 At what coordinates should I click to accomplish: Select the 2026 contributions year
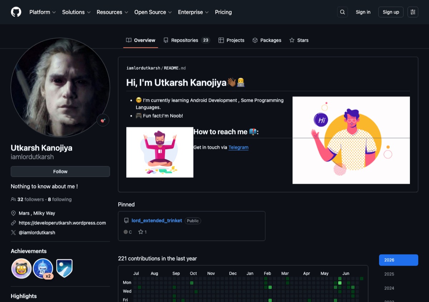coord(399,260)
